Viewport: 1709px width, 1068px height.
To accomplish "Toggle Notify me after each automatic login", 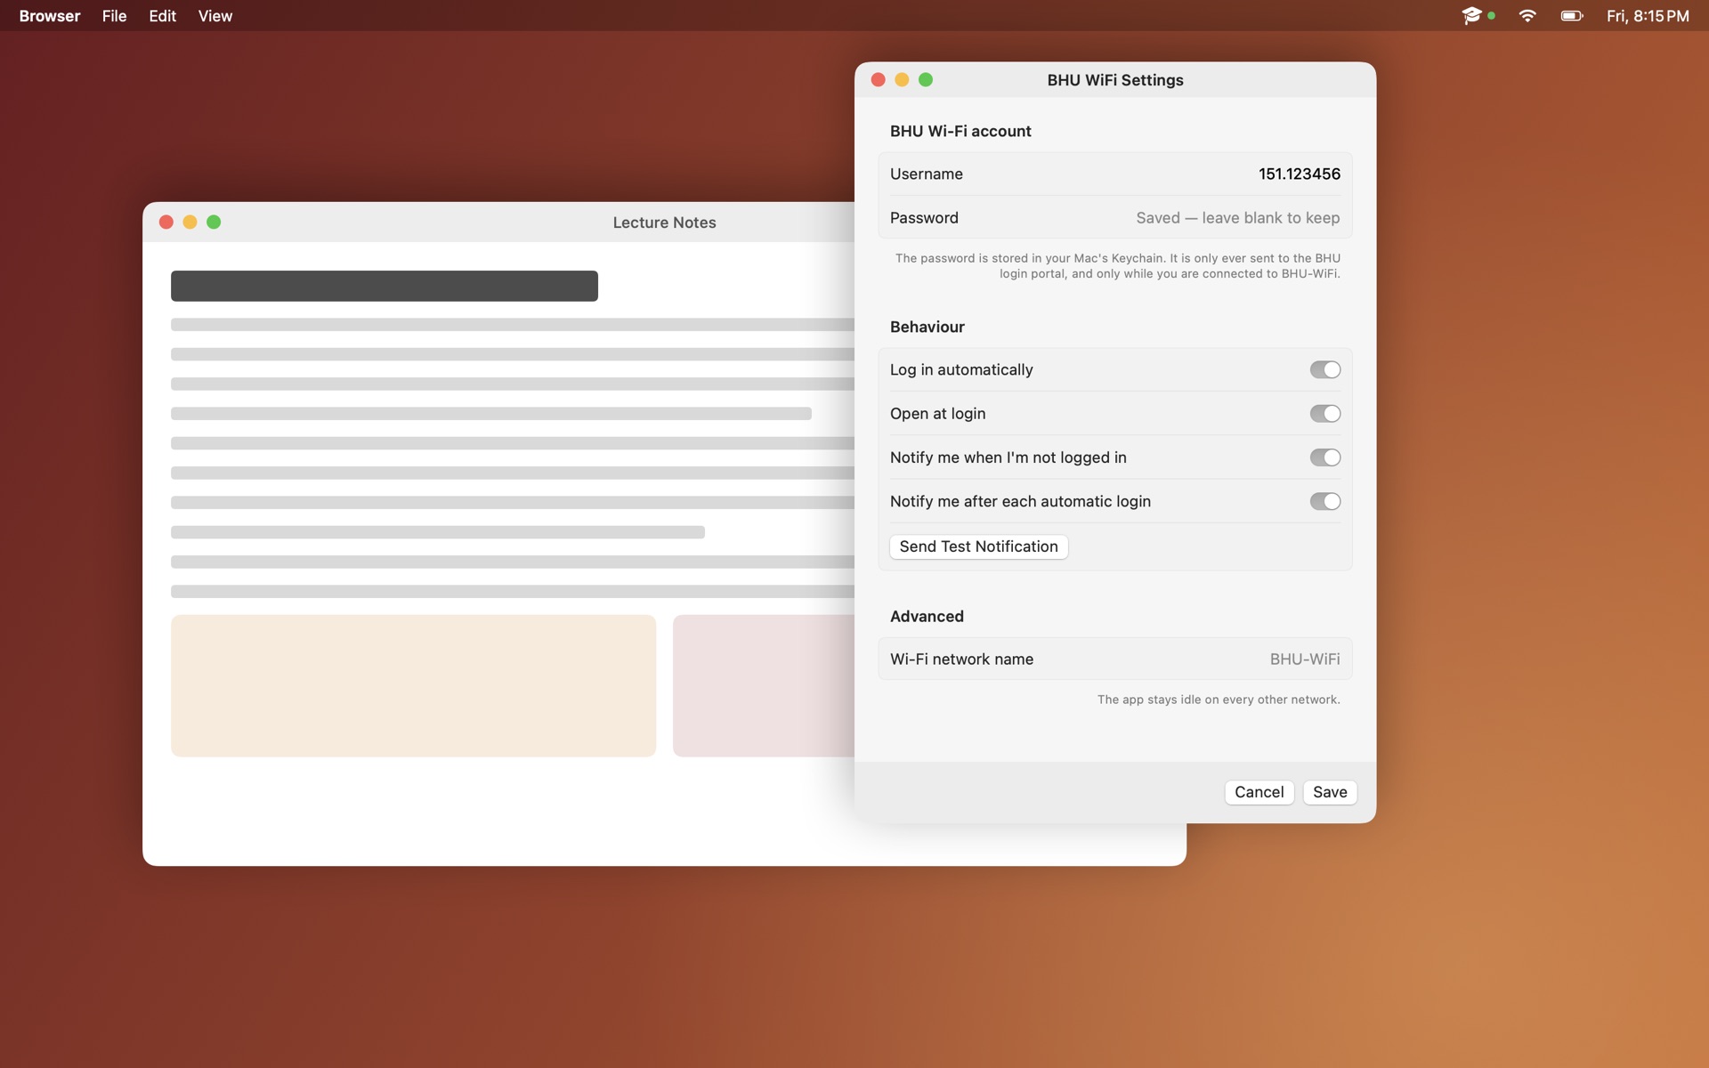I will (1324, 501).
